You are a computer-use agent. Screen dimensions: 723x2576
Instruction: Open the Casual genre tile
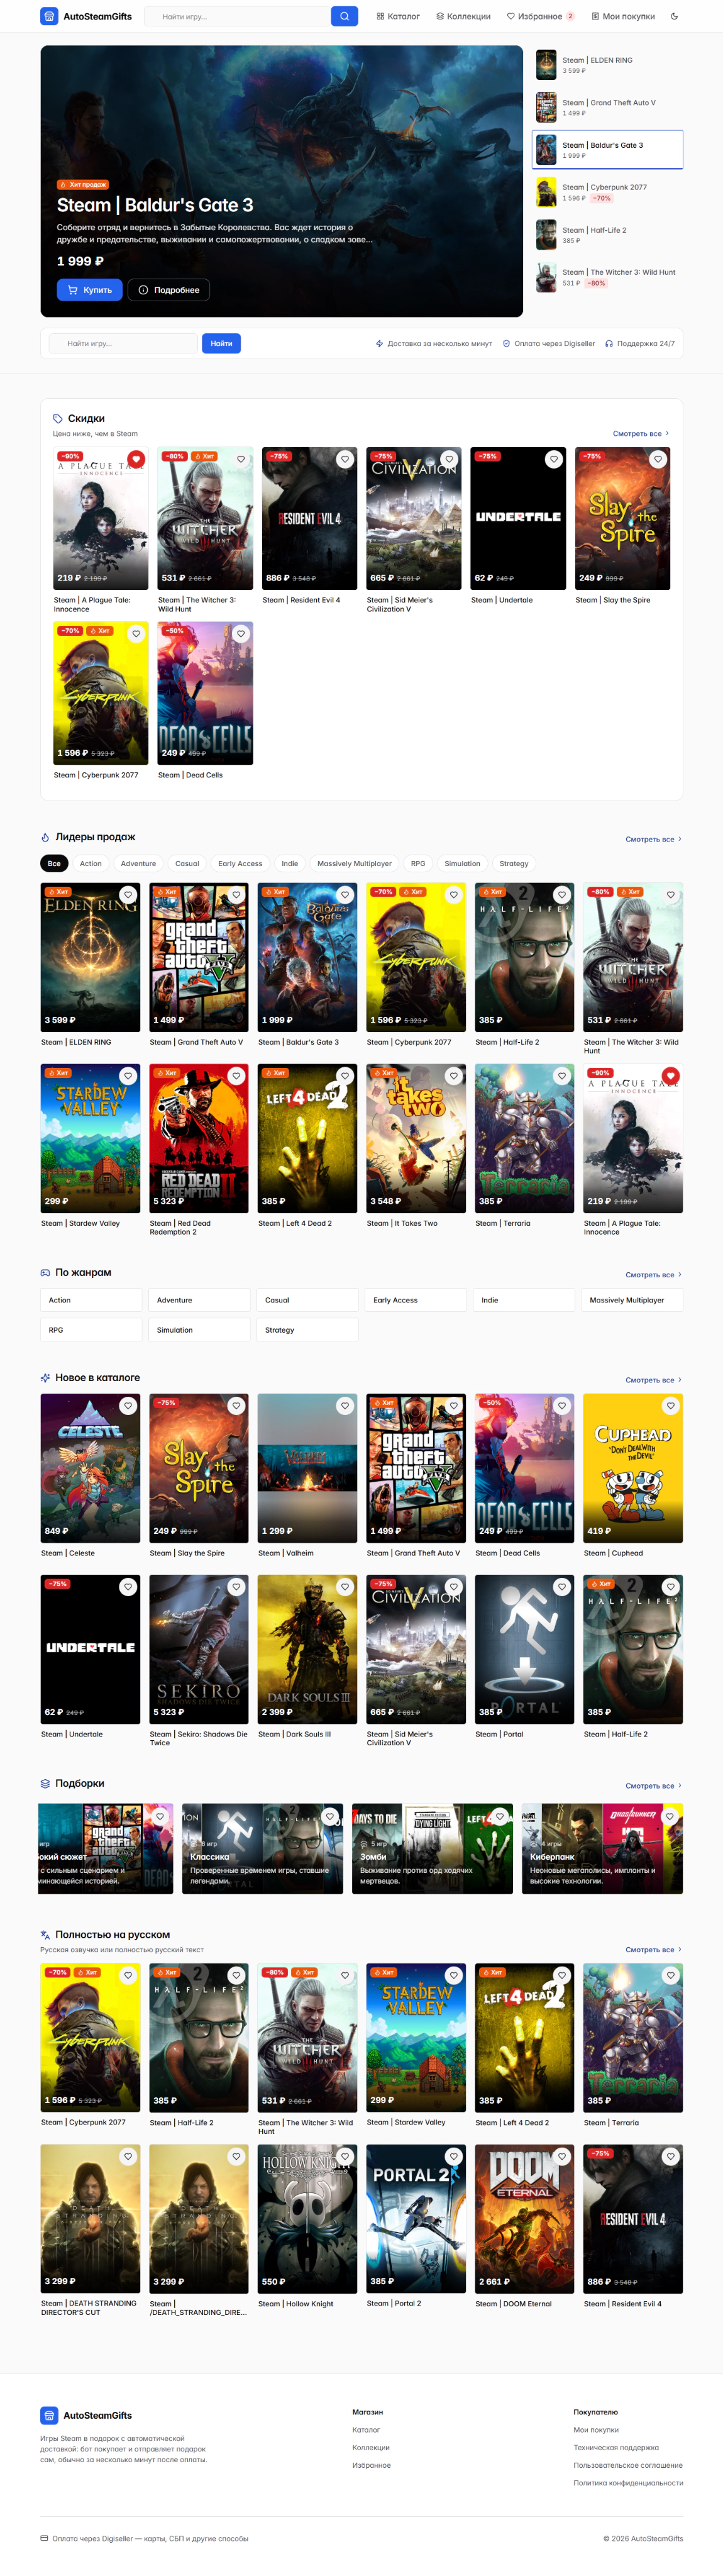point(308,1300)
